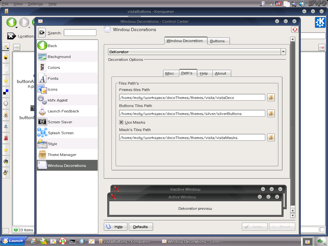Image resolution: width=328 pixels, height=246 pixels.
Task: Switch to the Misc tab
Action: [x=171, y=73]
